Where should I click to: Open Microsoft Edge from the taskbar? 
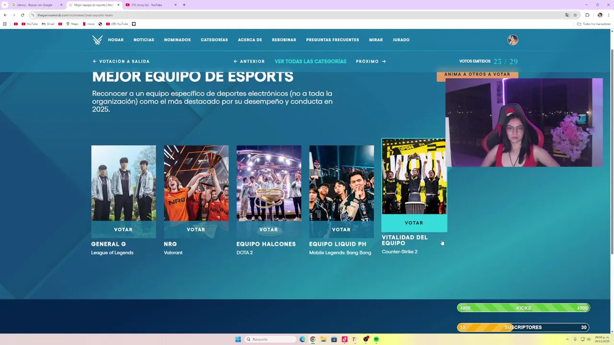point(302,339)
